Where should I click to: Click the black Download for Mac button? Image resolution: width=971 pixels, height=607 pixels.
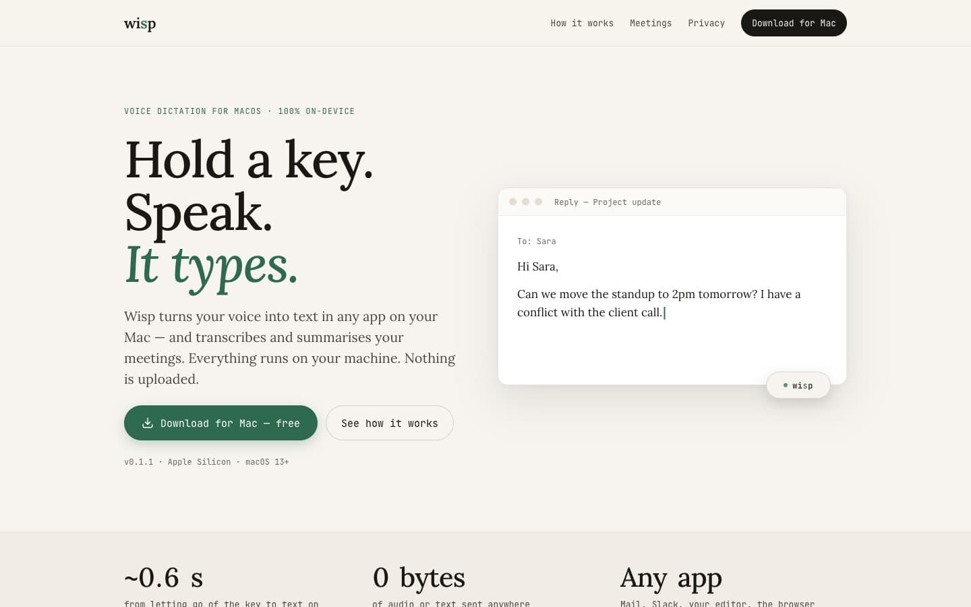(x=794, y=23)
